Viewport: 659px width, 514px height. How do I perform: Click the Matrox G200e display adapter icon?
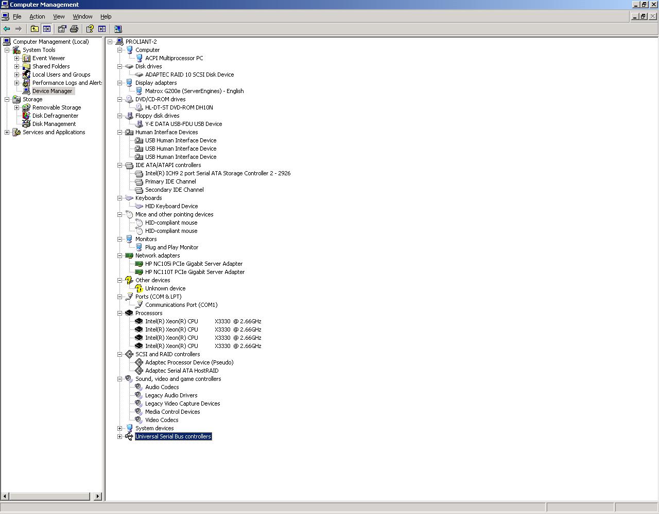tap(139, 91)
